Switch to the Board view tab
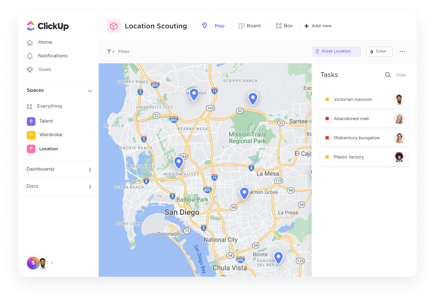Screen dimensions: 435x301 pos(250,26)
